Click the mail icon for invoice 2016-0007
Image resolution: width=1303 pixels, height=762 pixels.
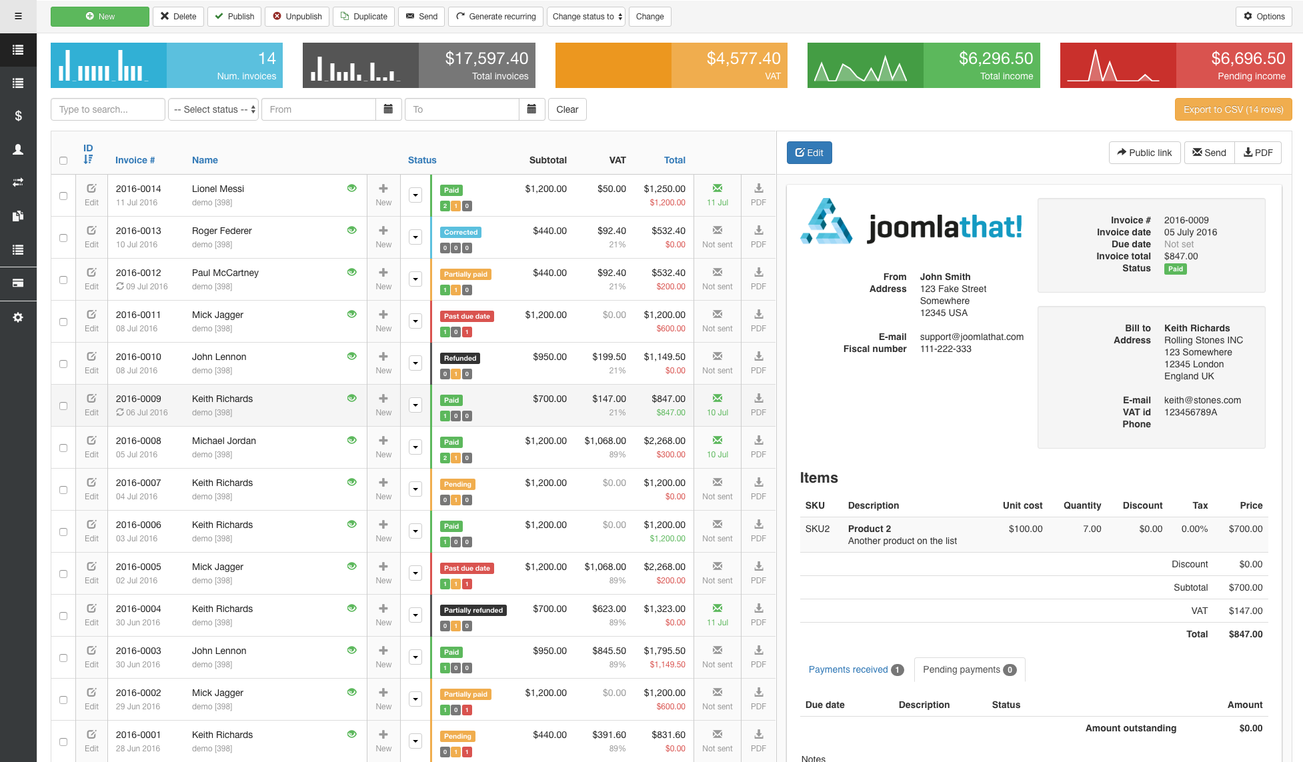[718, 482]
